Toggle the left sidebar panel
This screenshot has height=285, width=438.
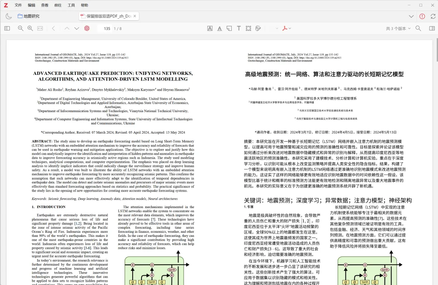coord(7,28)
